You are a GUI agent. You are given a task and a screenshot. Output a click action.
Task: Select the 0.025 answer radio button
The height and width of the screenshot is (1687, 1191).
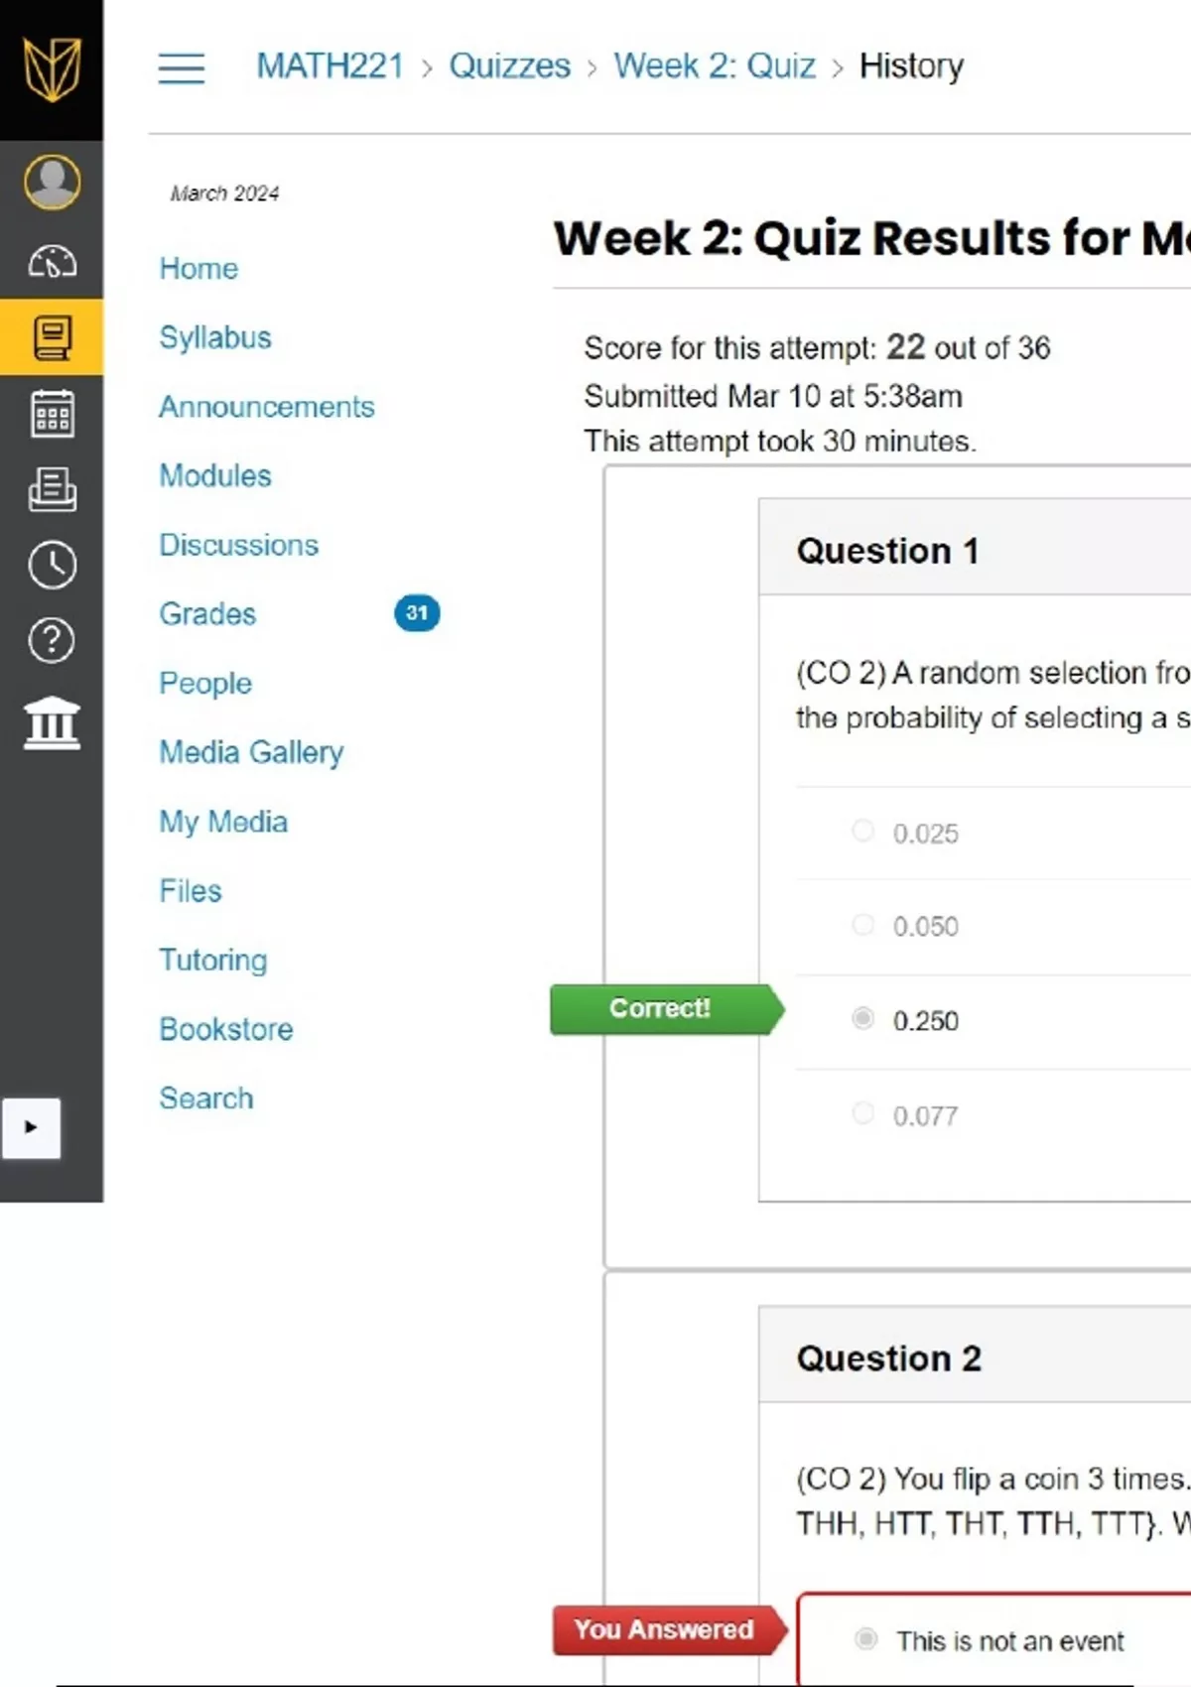coord(863,831)
